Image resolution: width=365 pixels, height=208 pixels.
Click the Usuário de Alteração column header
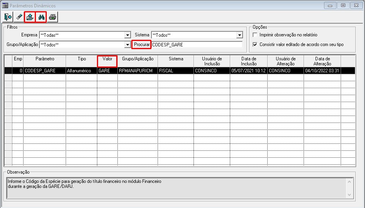285,61
